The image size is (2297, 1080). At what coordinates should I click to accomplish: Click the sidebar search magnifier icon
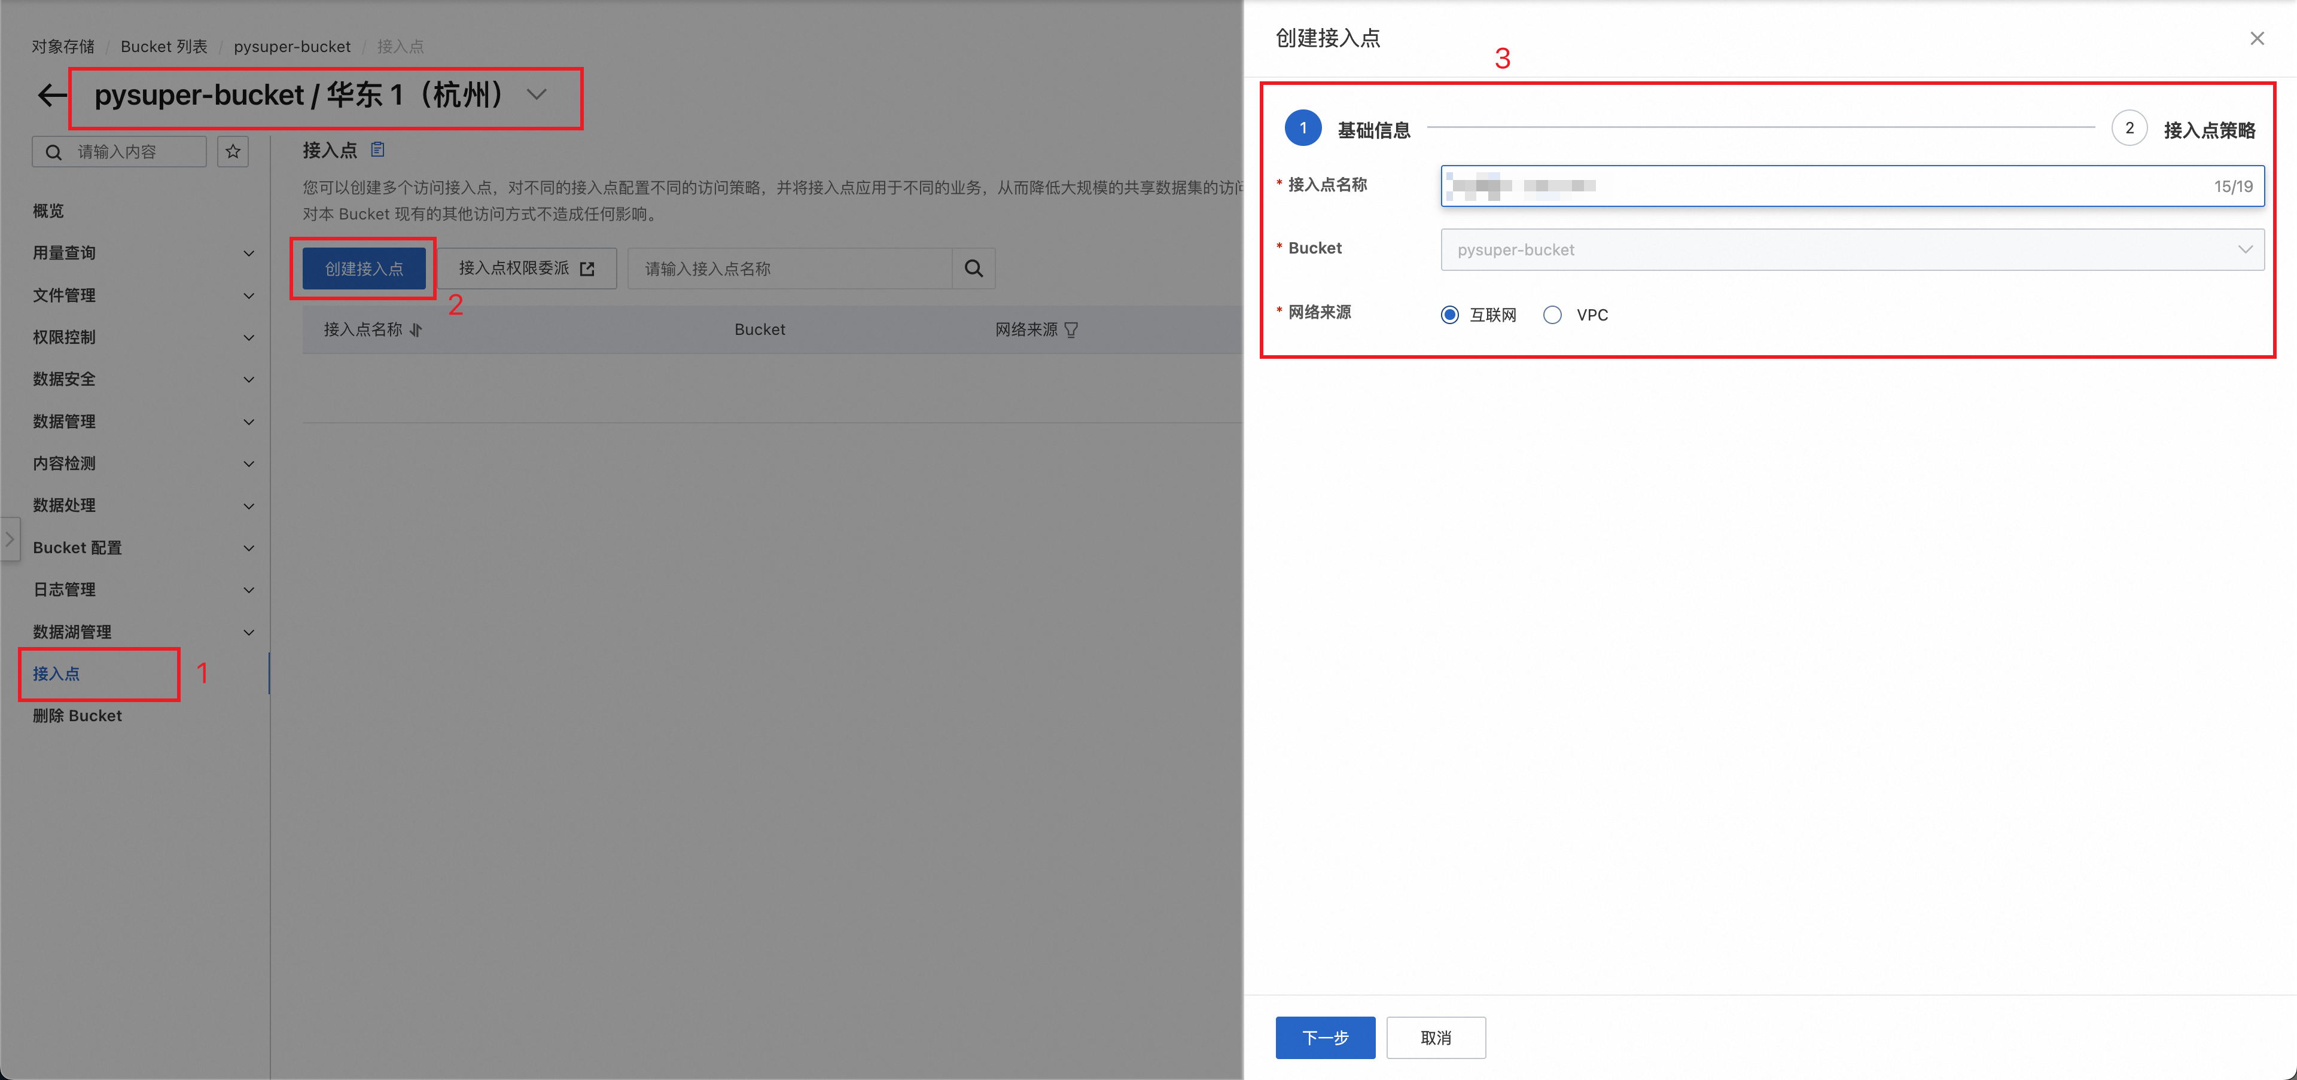coord(53,152)
